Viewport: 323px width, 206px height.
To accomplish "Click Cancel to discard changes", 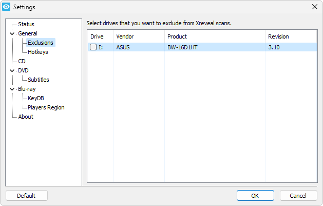I will (298, 196).
